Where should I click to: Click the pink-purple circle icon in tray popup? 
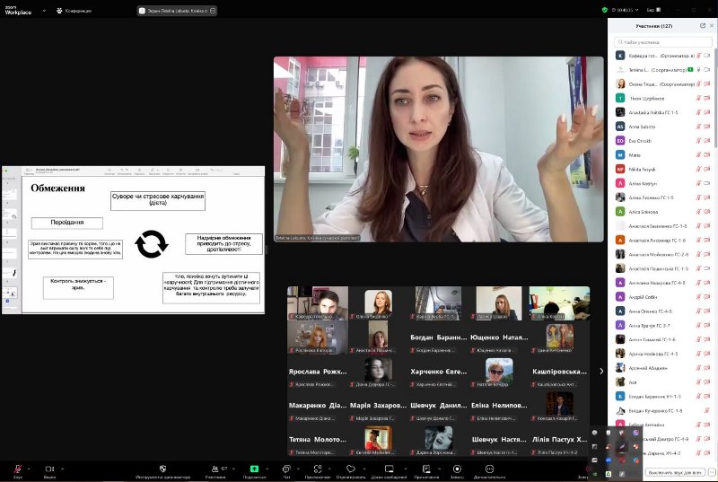(x=636, y=433)
